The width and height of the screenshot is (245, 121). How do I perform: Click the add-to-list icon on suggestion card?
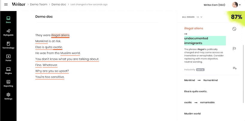(235, 68)
